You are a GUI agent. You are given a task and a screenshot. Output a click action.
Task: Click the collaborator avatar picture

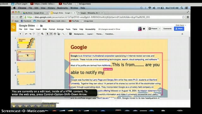pyautogui.click(x=140, y=29)
